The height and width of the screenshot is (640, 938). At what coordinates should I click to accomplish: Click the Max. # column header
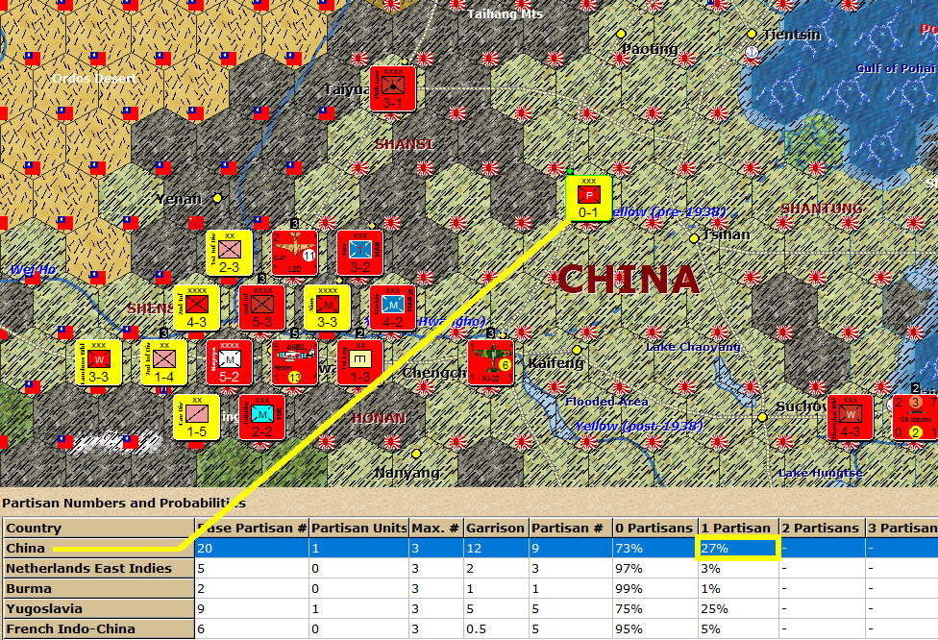tap(436, 529)
